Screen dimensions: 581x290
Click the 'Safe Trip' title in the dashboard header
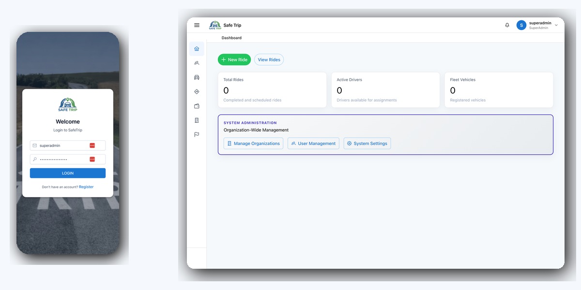coord(232,25)
